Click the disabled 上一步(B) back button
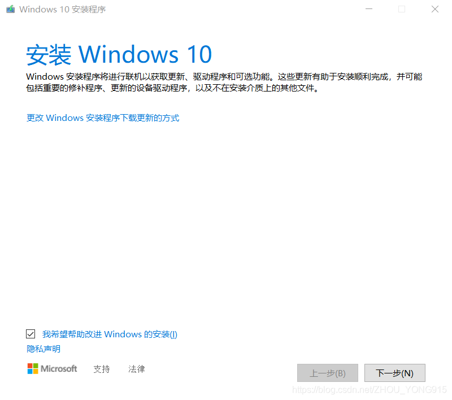This screenshot has width=452, height=400. pos(328,373)
